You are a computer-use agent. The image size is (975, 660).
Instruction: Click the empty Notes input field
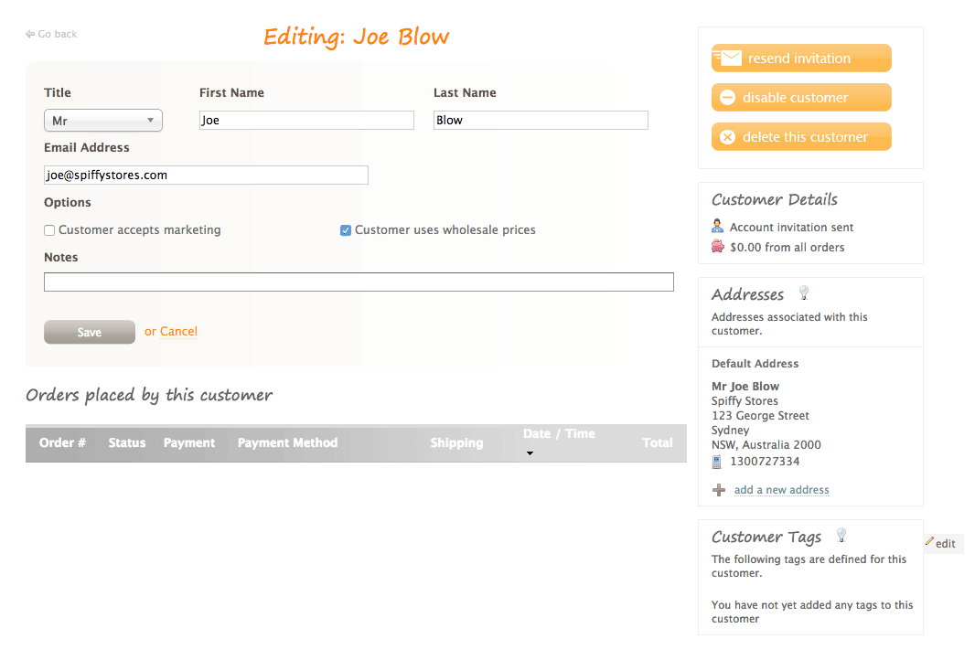359,282
